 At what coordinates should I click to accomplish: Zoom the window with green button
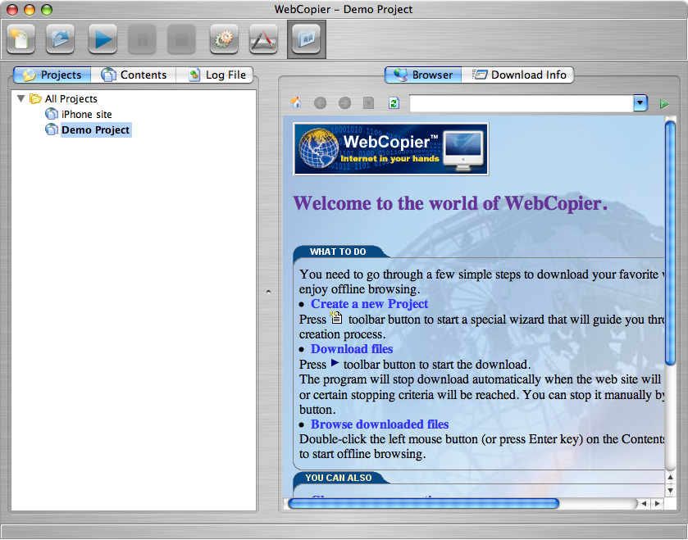click(x=47, y=10)
